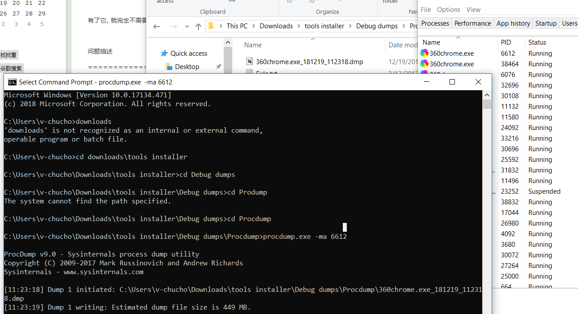
Task: Select the Suspended status for PID 23252
Action: [x=544, y=191]
